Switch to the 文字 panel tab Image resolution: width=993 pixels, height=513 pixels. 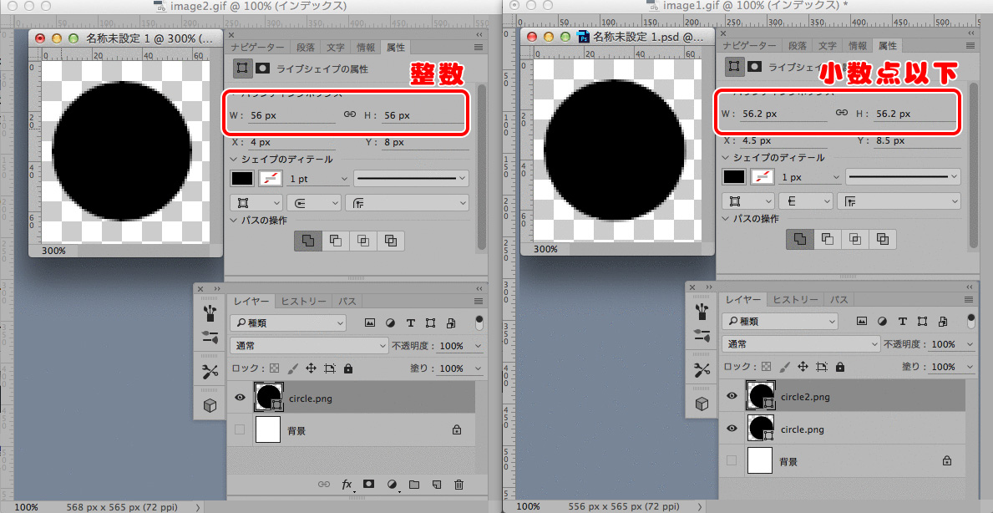click(x=335, y=47)
